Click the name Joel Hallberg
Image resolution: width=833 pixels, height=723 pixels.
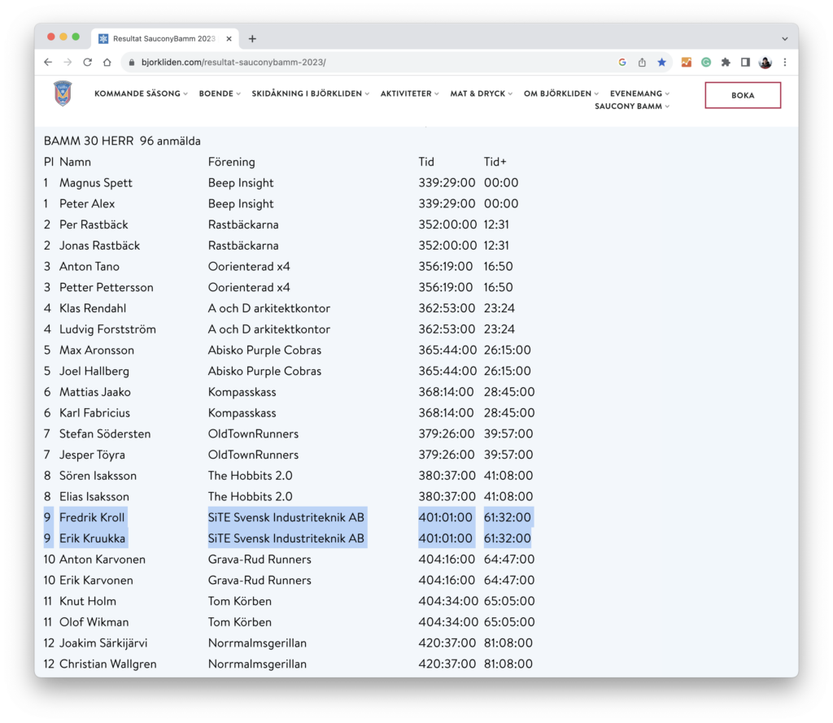(x=94, y=371)
